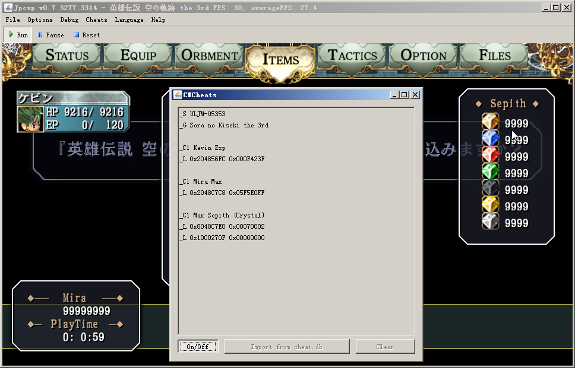Screen dimensions: 575x368
Task: Open the Language menu
Action: [x=129, y=20]
